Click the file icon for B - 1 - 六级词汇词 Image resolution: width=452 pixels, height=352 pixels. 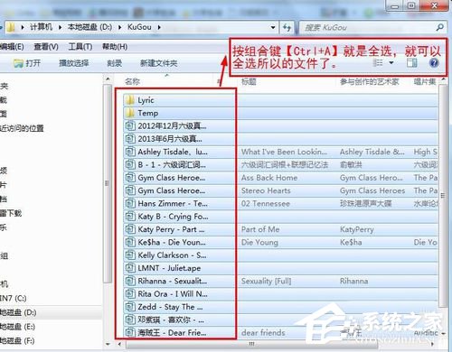130,164
